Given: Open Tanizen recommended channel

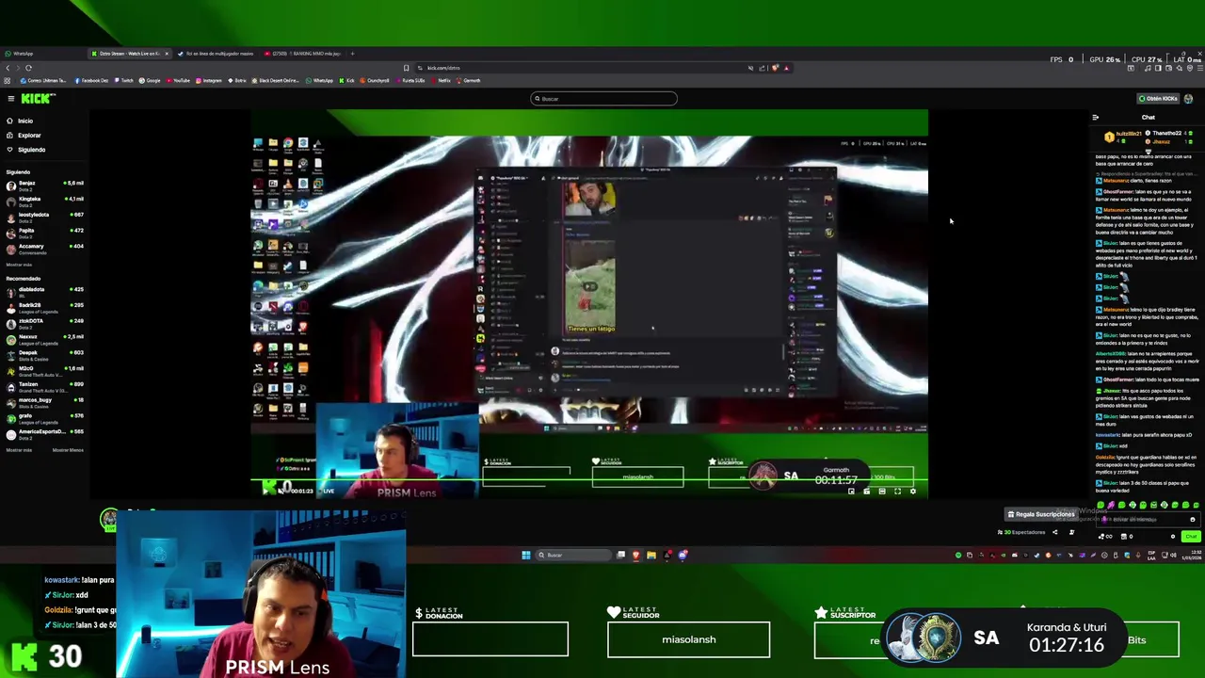Looking at the screenshot, I should (44, 386).
